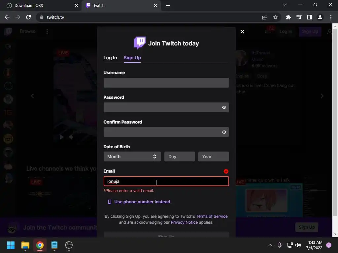Open the Privacy Notice link
This screenshot has height=253, width=338.
coord(184,222)
